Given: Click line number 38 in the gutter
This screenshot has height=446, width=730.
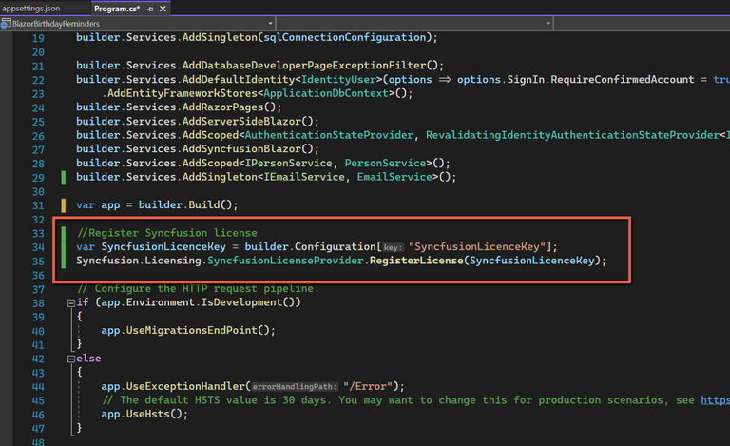Looking at the screenshot, I should pyautogui.click(x=37, y=302).
